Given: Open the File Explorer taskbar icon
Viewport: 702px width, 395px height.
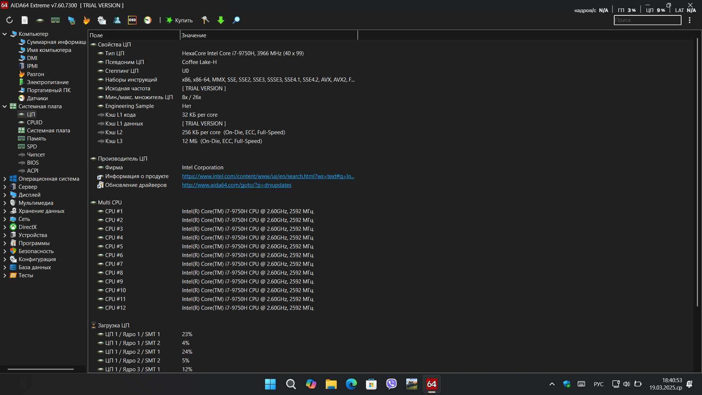Looking at the screenshot, I should [331, 384].
